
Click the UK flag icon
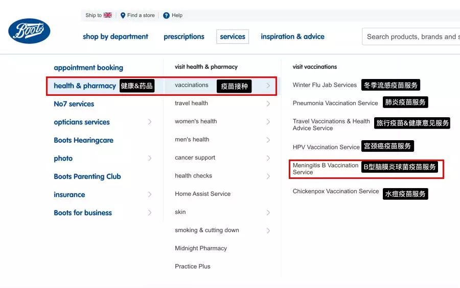[x=108, y=15]
